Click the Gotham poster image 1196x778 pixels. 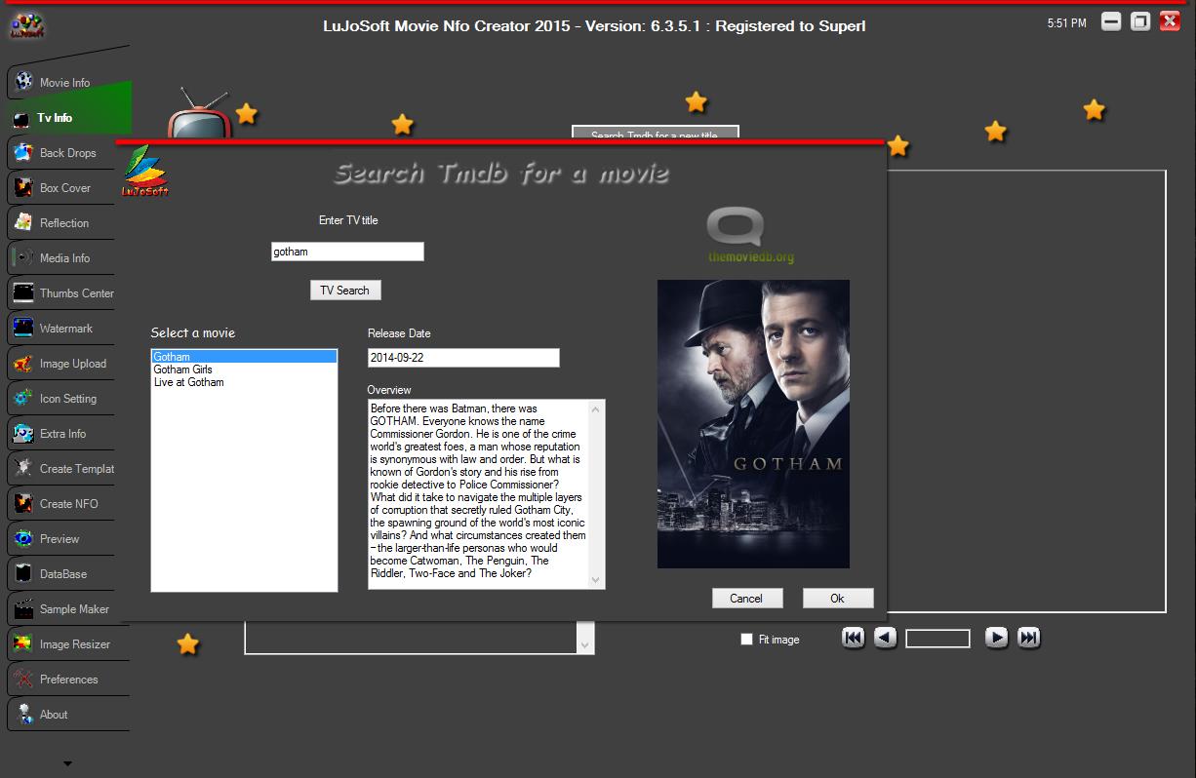click(x=753, y=424)
